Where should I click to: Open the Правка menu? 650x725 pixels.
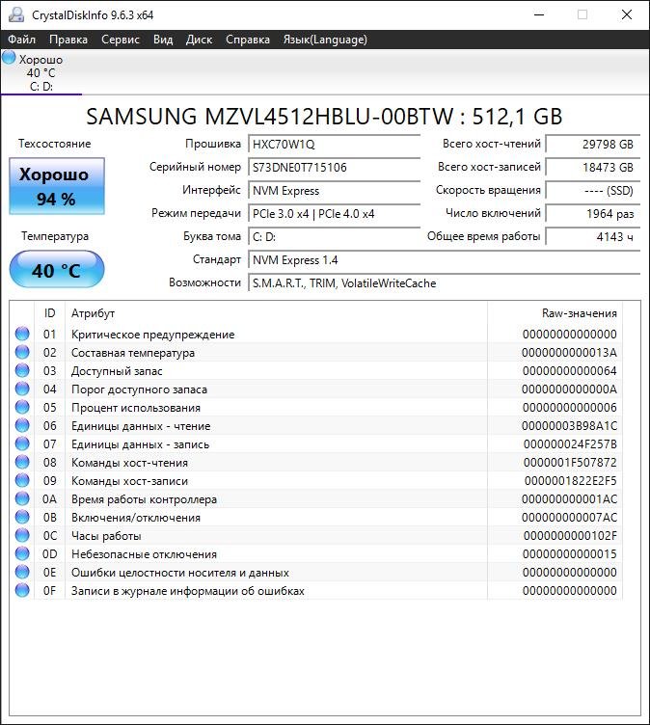(x=68, y=40)
